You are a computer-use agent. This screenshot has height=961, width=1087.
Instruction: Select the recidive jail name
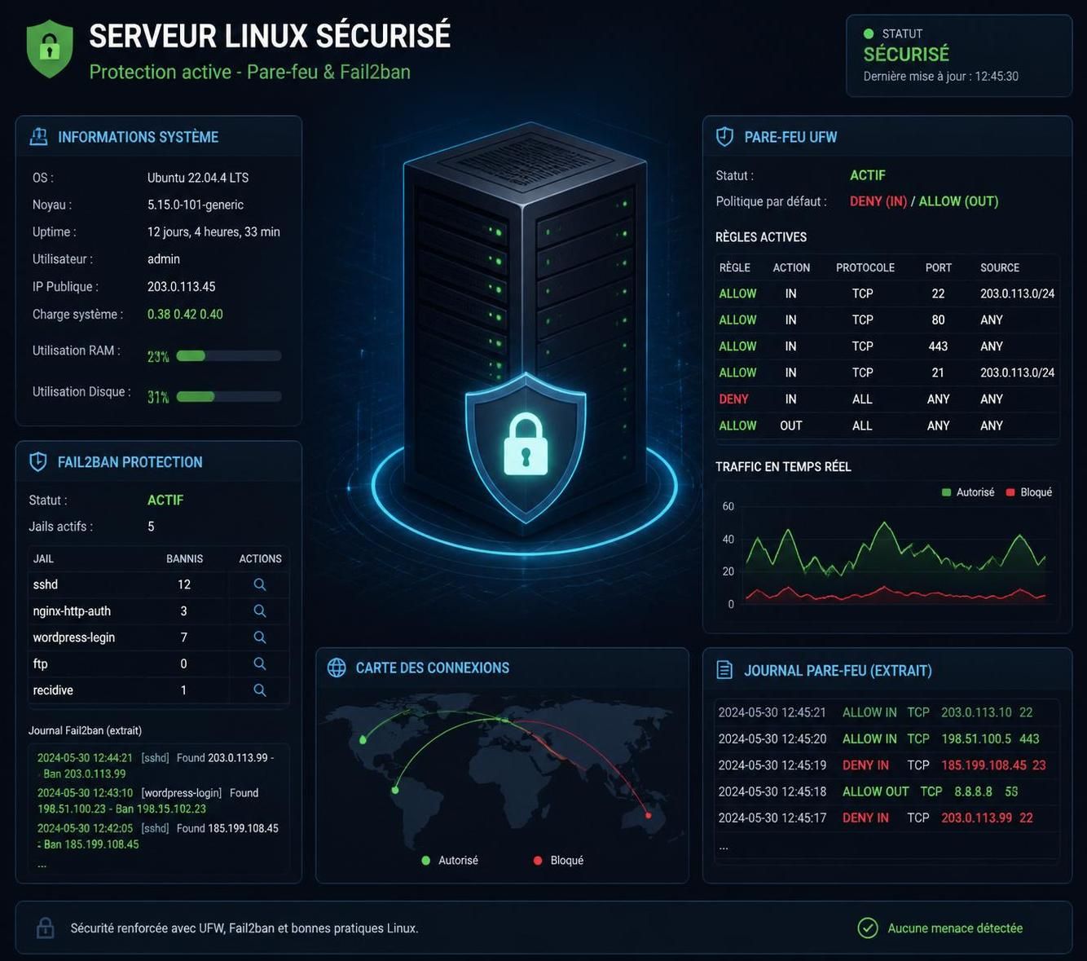pyautogui.click(x=53, y=690)
